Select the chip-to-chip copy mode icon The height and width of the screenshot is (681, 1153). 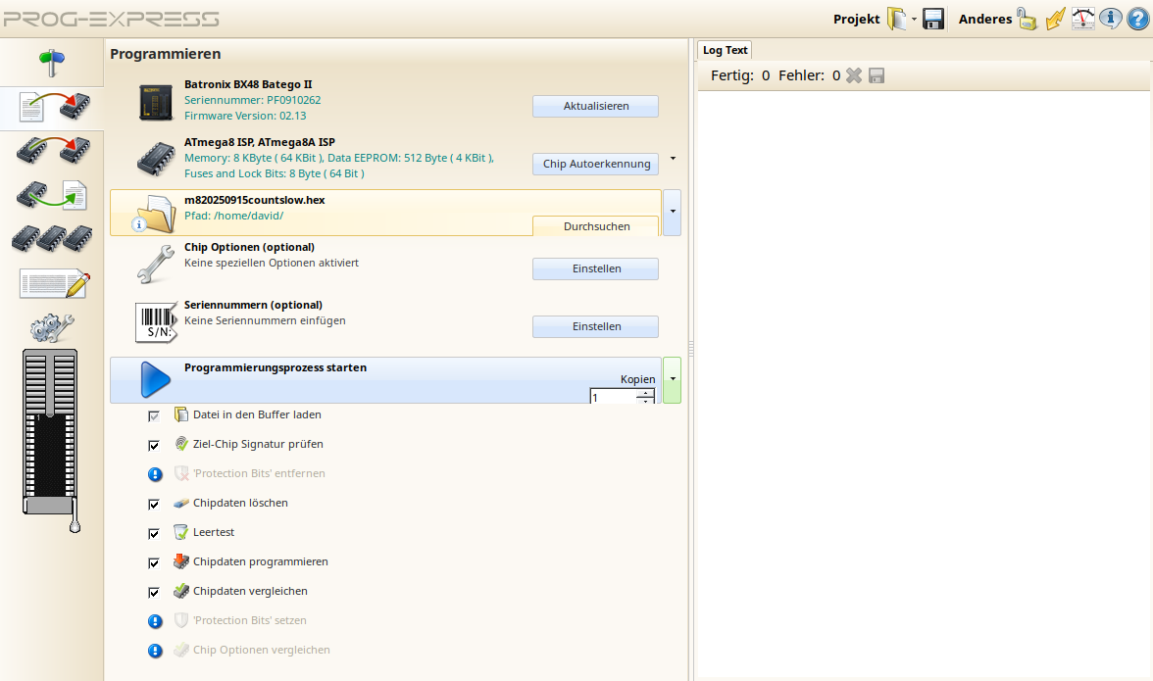coord(52,150)
